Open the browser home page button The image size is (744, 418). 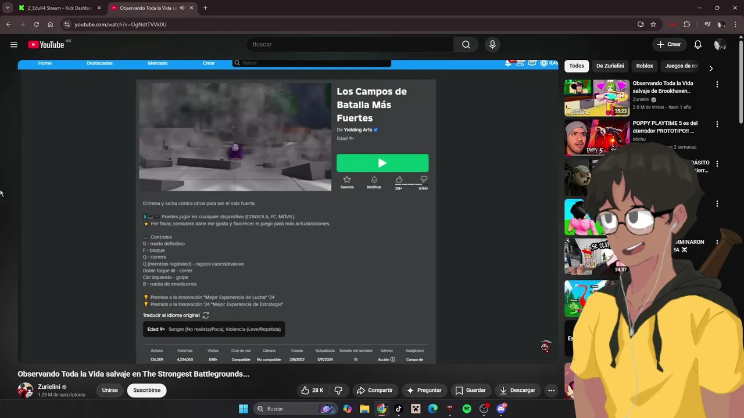[50, 24]
